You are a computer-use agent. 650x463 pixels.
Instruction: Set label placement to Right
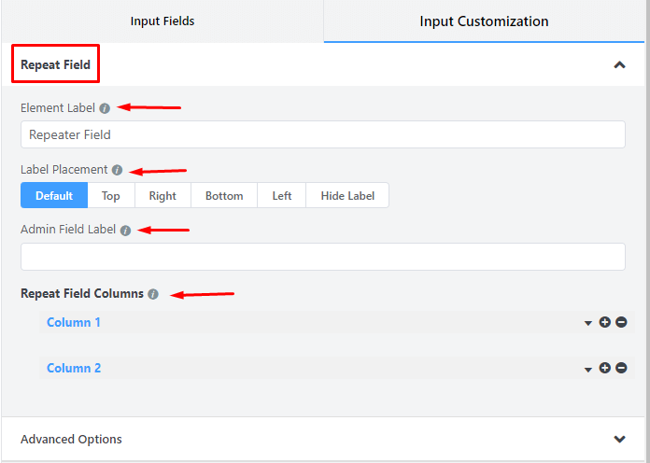click(162, 195)
